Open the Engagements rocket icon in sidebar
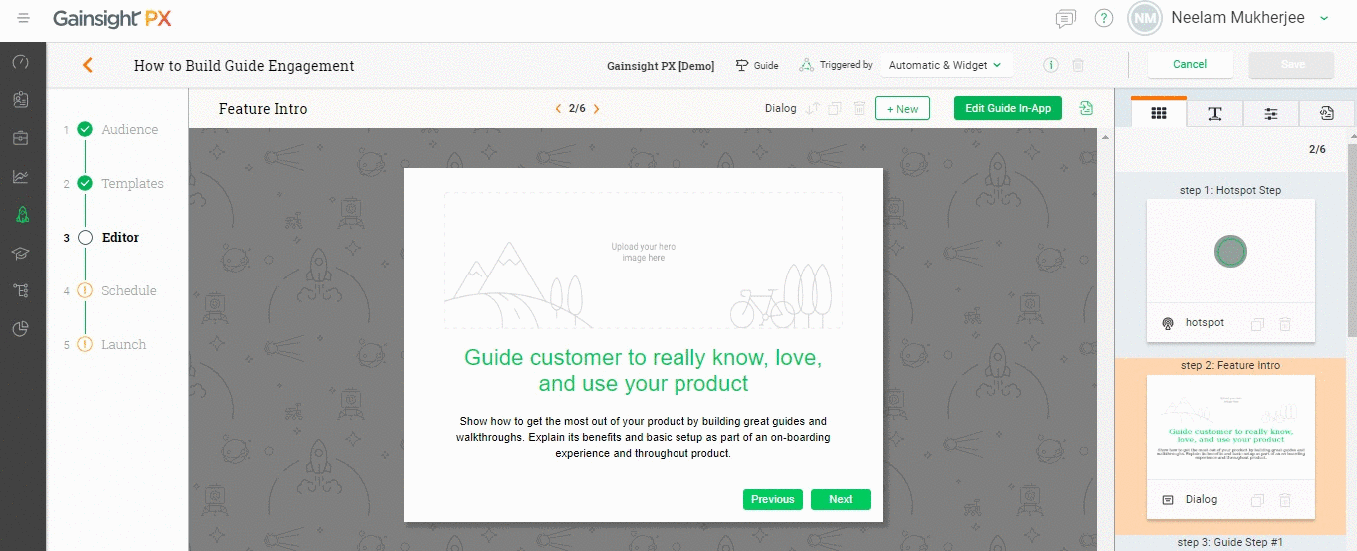The height and width of the screenshot is (551, 1357). [21, 214]
